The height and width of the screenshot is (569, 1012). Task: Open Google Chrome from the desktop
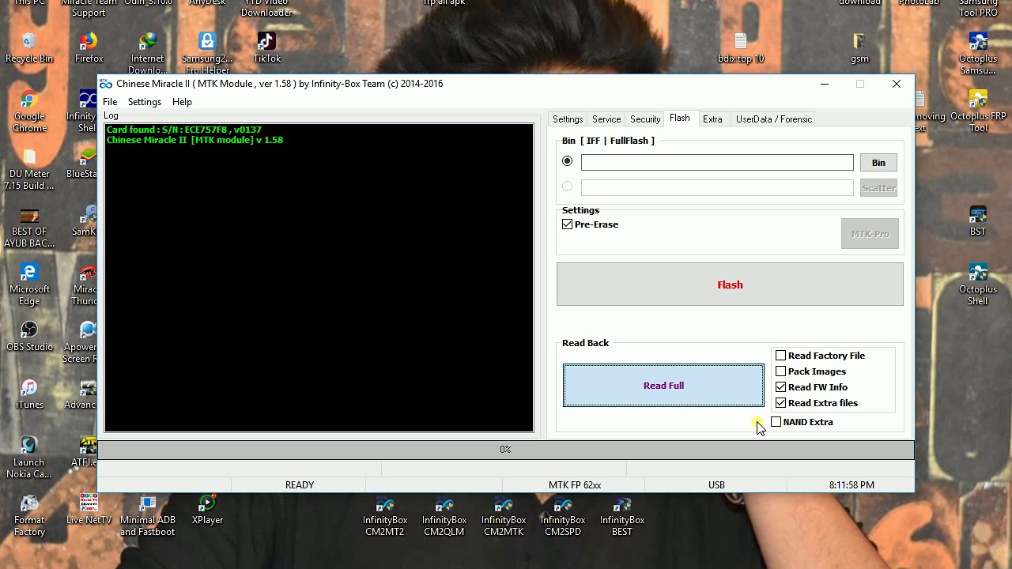coord(29,111)
